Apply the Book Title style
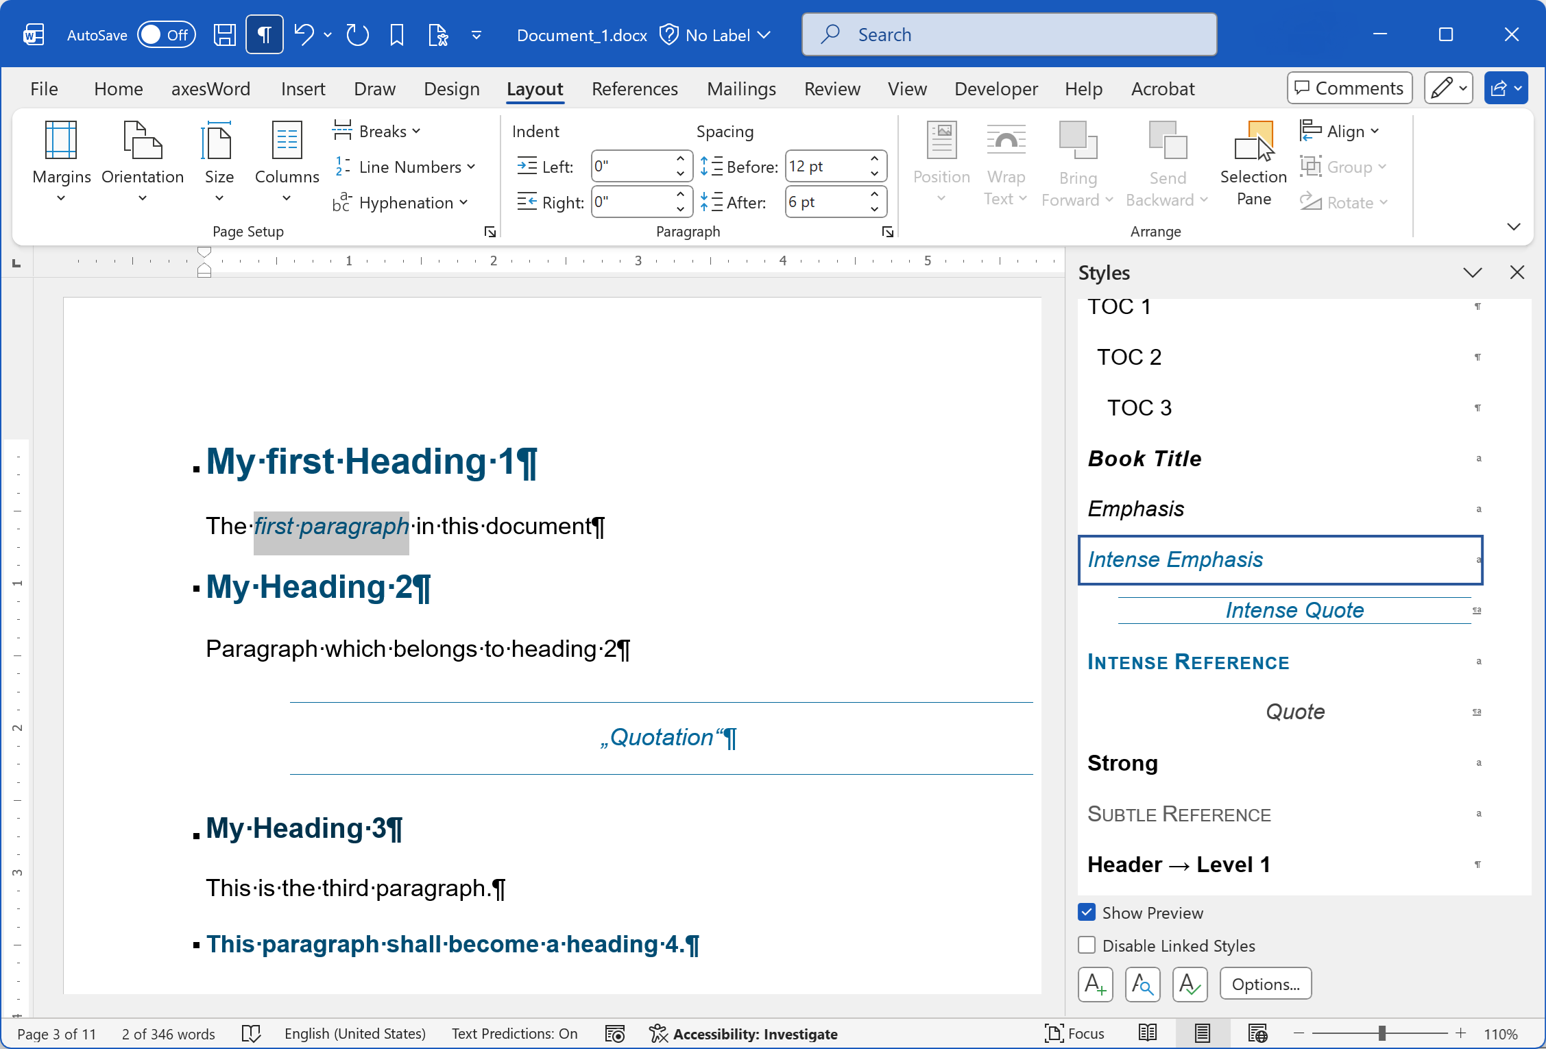 [1280, 458]
